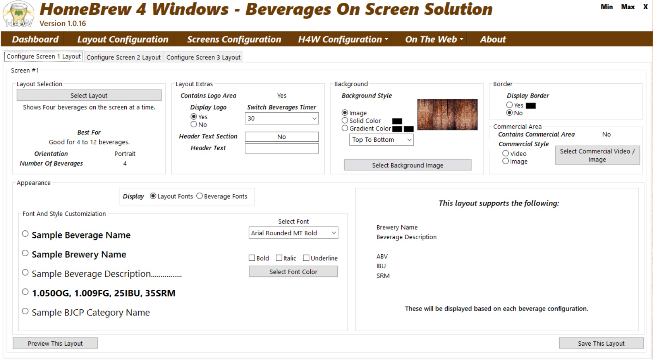The image size is (653, 360).
Task: Click the wood background image thumbnail
Action: (447, 114)
